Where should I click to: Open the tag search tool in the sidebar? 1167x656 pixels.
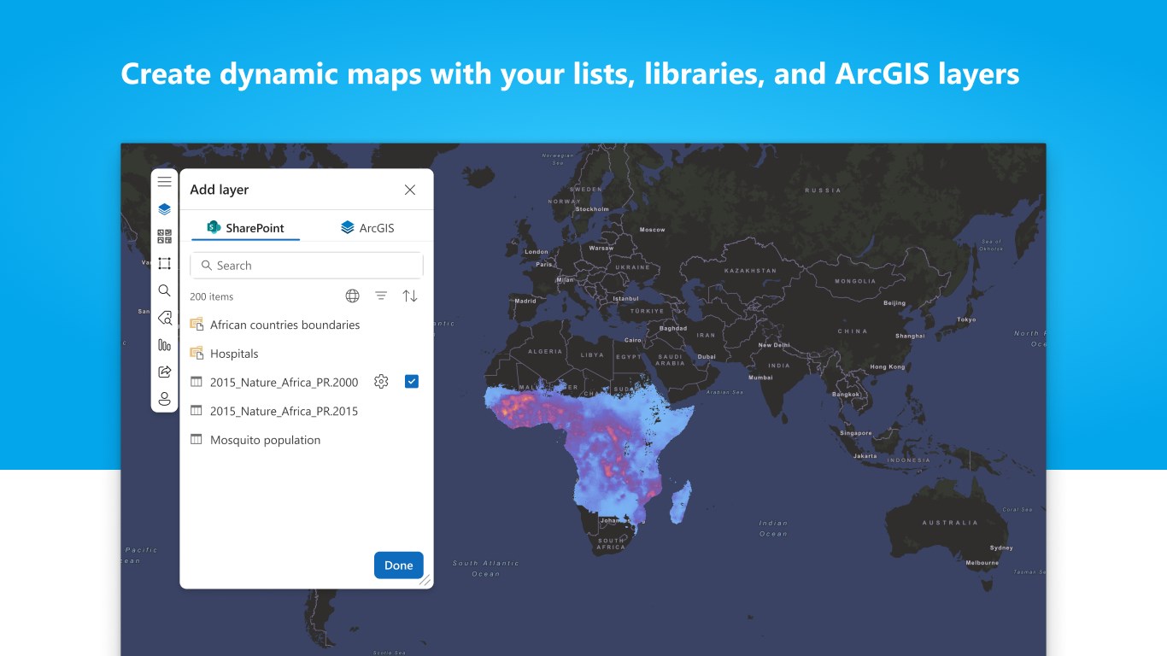click(x=165, y=318)
